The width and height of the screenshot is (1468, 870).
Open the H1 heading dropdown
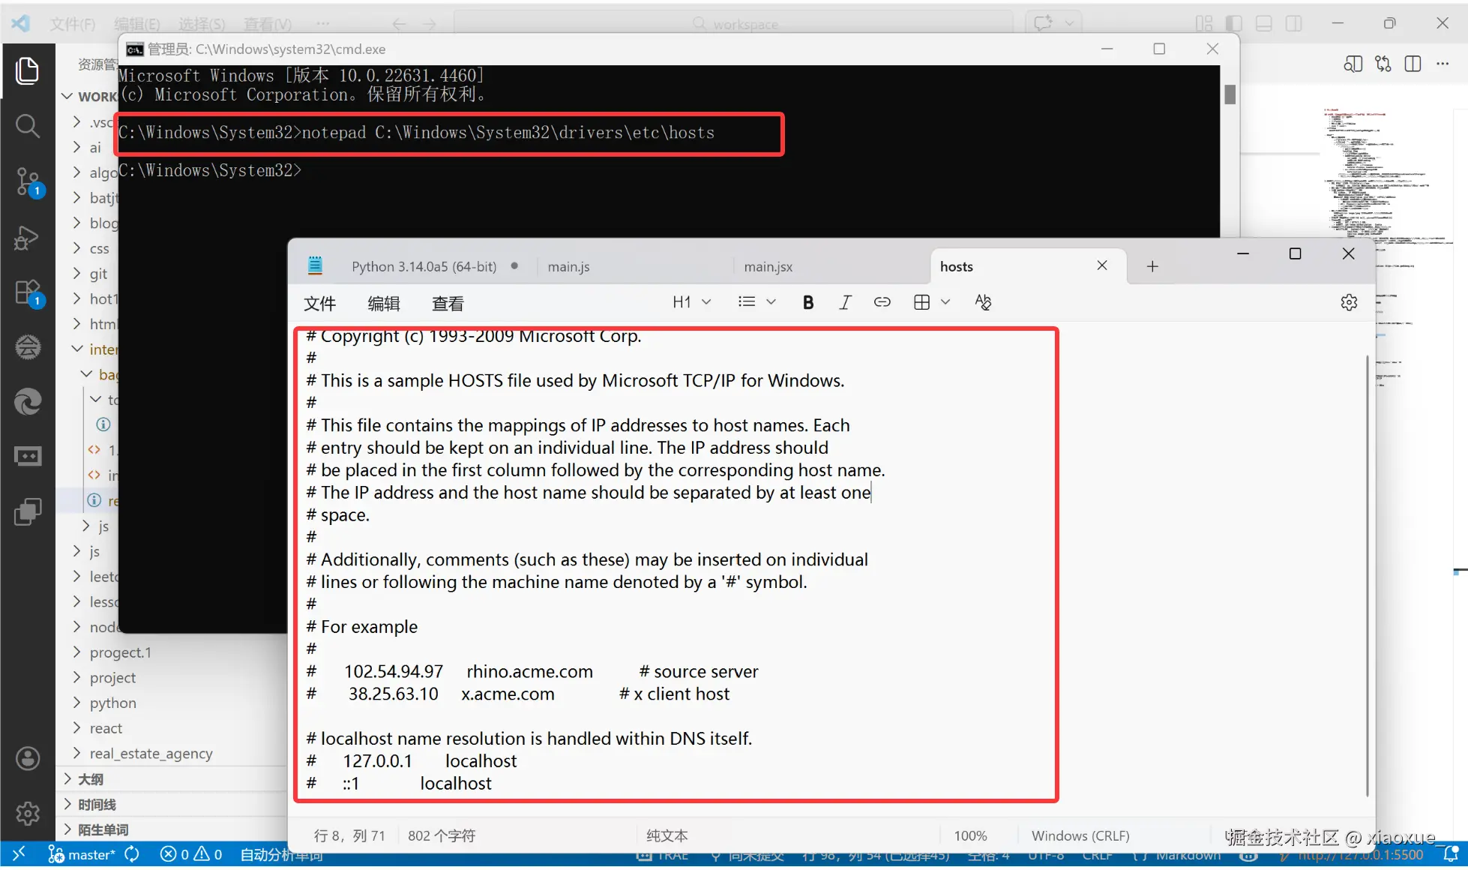691,302
